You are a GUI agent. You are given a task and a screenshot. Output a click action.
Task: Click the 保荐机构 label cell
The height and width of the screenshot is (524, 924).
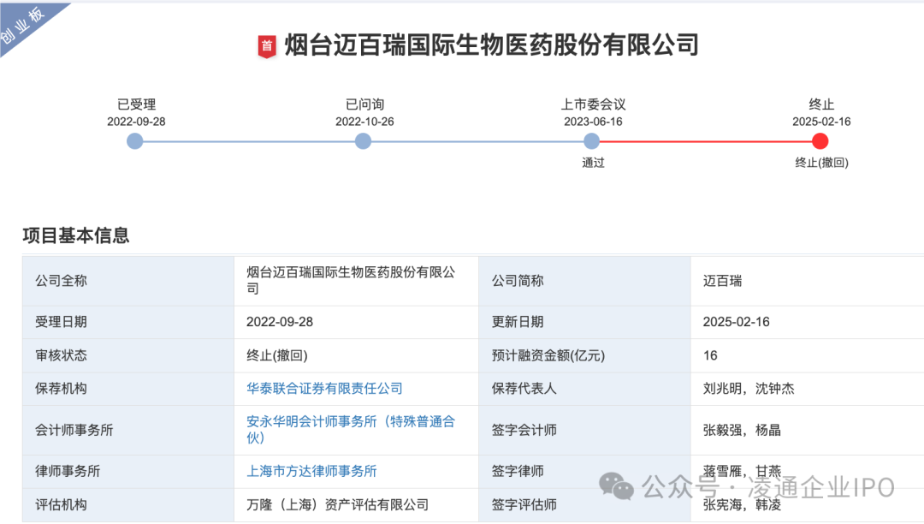(127, 389)
